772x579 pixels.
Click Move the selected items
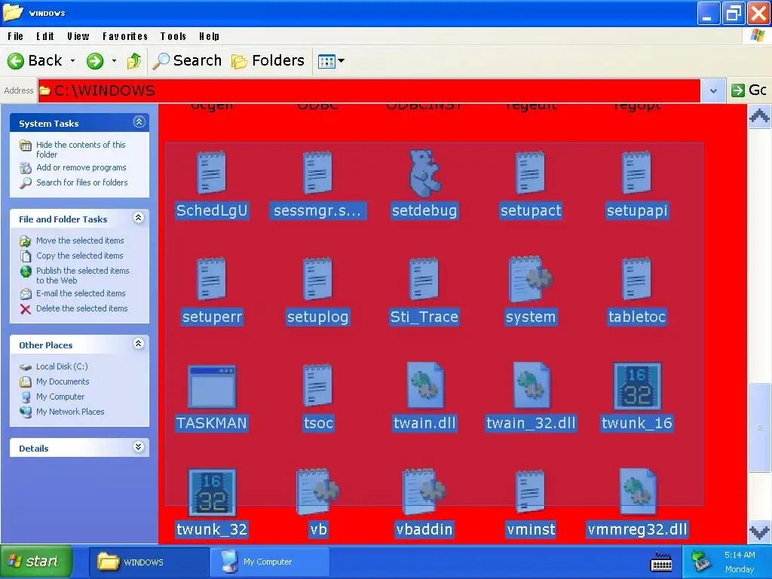[x=80, y=240]
